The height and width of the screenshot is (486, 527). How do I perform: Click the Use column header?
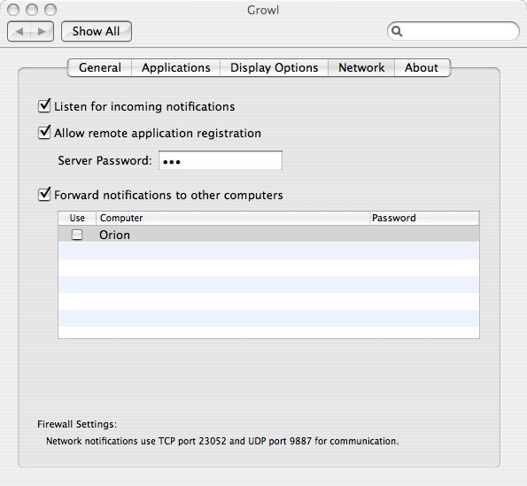pyautogui.click(x=77, y=219)
